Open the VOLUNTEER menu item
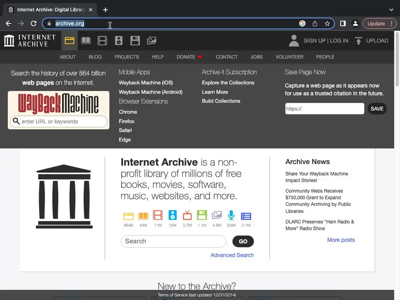This screenshot has width=400, height=300. [289, 57]
